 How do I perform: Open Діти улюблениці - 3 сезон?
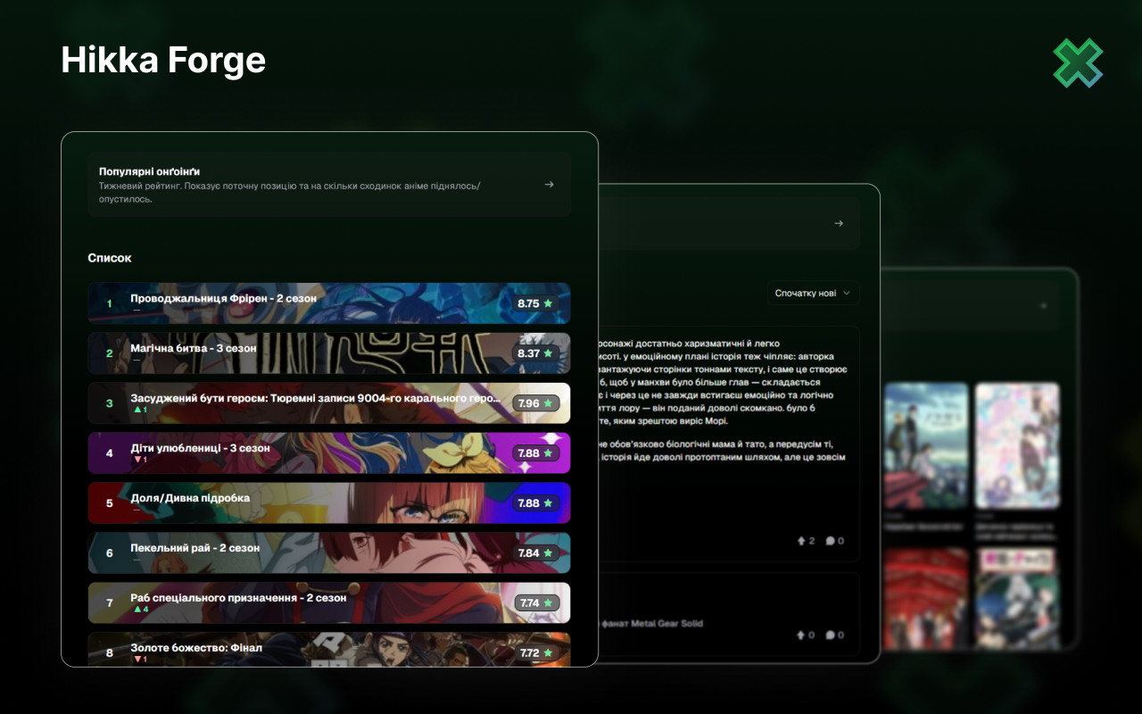click(329, 453)
